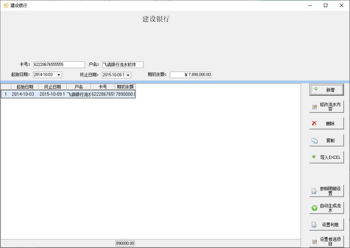The height and width of the screenshot is (248, 350).
Task: Click the table cell 2014-10-03
Action: click(24, 94)
